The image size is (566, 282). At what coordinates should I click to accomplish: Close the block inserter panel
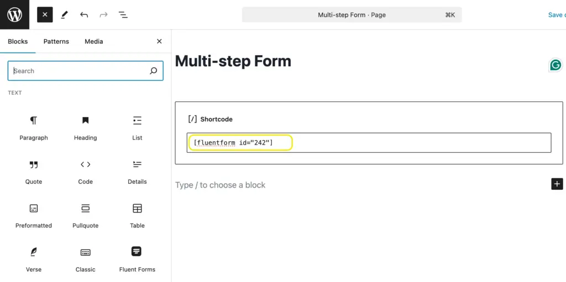tap(159, 41)
